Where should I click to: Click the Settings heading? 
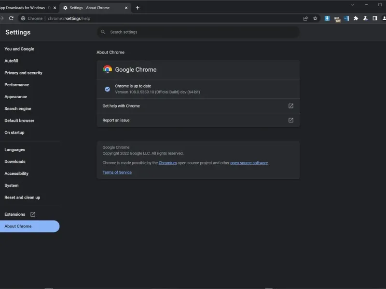click(x=18, y=32)
